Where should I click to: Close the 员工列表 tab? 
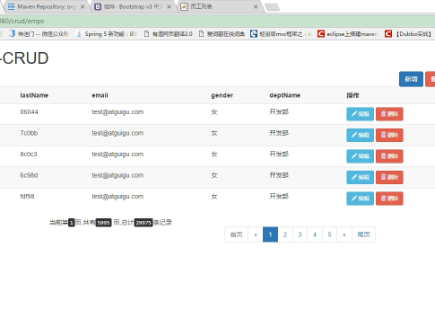(256, 7)
